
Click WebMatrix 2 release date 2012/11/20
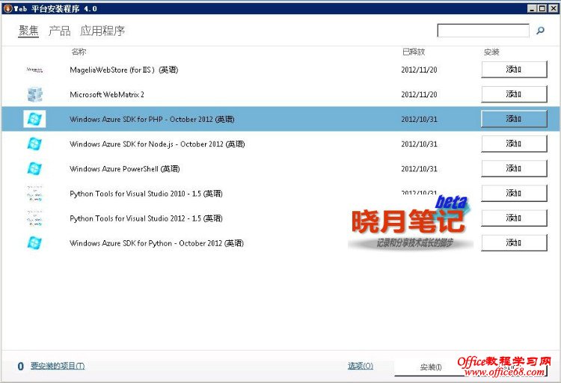(419, 94)
